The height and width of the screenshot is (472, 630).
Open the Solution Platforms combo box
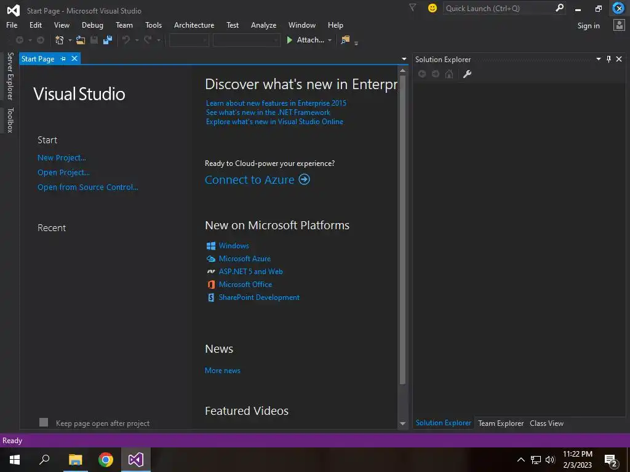(246, 40)
